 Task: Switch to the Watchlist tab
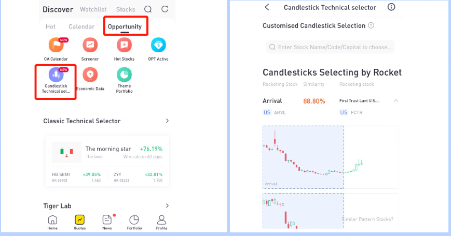93,9
